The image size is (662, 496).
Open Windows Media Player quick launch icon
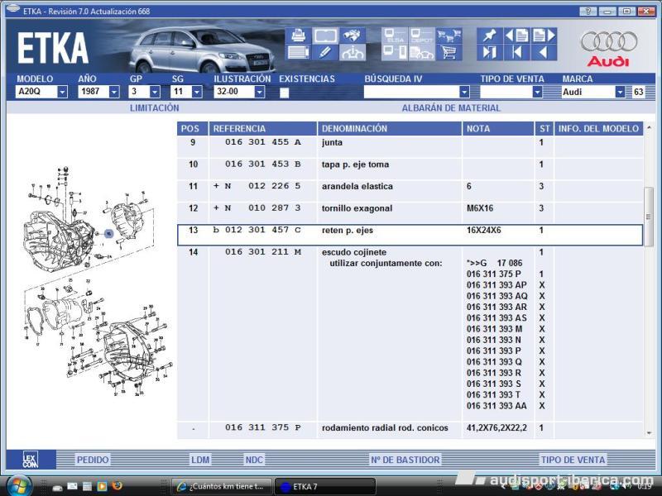(x=102, y=486)
